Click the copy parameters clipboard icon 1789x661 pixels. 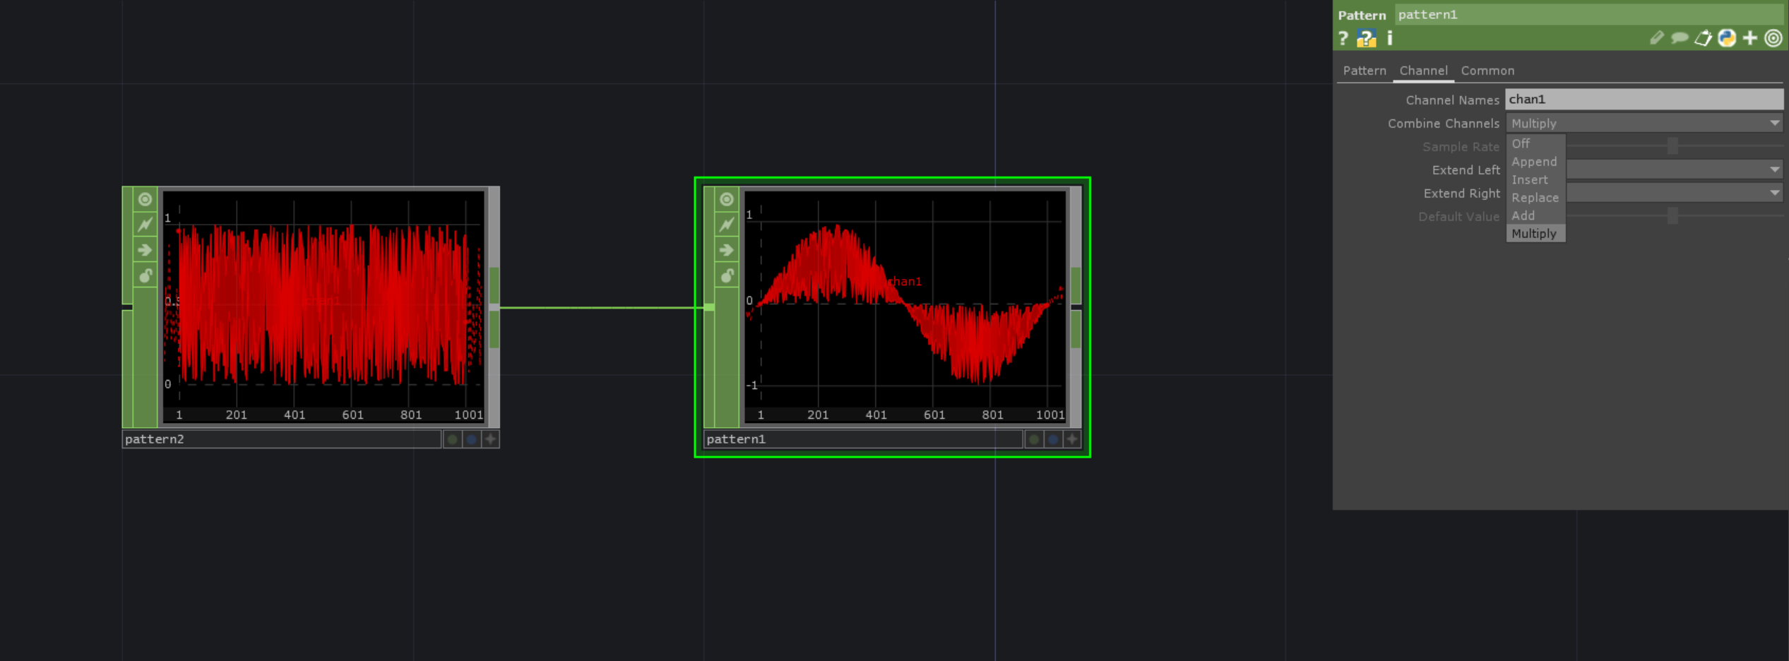1703,38
